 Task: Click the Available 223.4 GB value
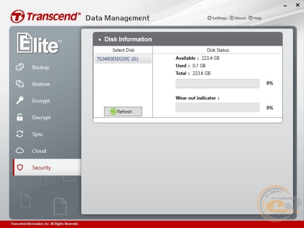tap(210, 58)
